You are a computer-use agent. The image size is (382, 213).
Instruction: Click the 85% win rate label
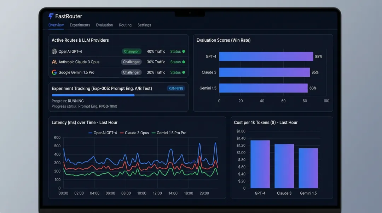tap(315, 72)
